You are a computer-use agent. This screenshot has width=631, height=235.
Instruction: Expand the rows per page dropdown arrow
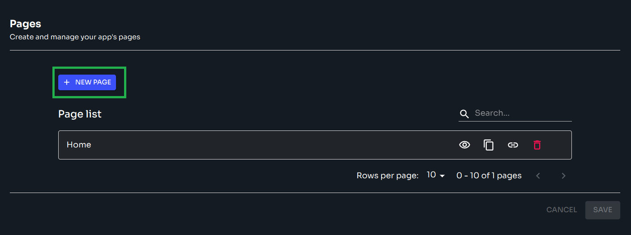(x=442, y=176)
